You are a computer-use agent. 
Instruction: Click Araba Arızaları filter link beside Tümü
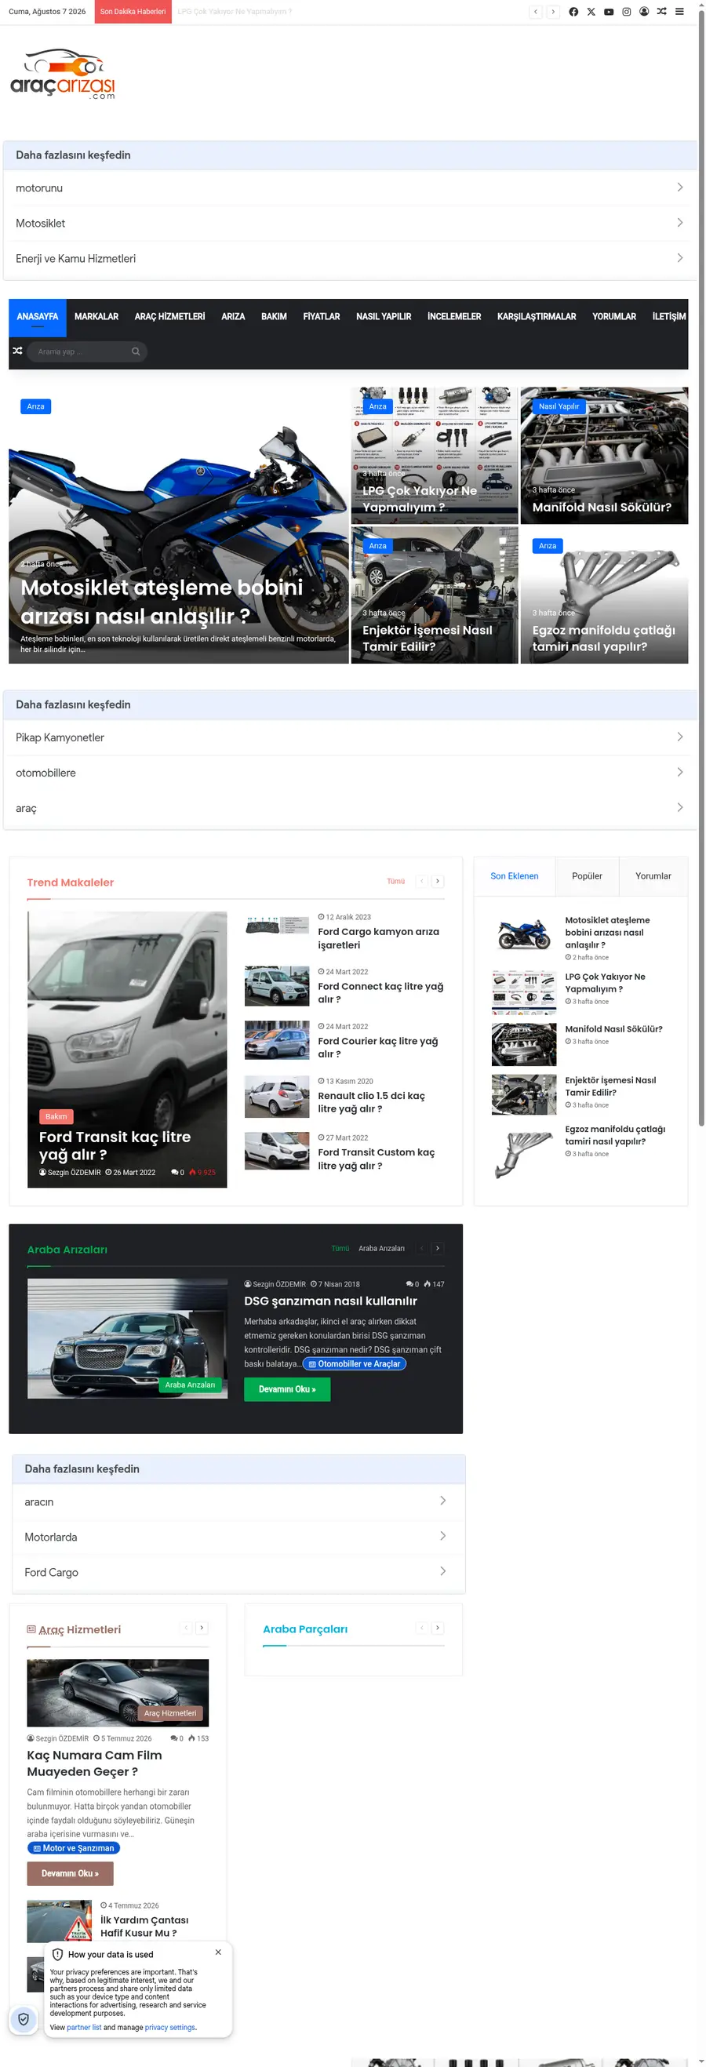pyautogui.click(x=381, y=1249)
